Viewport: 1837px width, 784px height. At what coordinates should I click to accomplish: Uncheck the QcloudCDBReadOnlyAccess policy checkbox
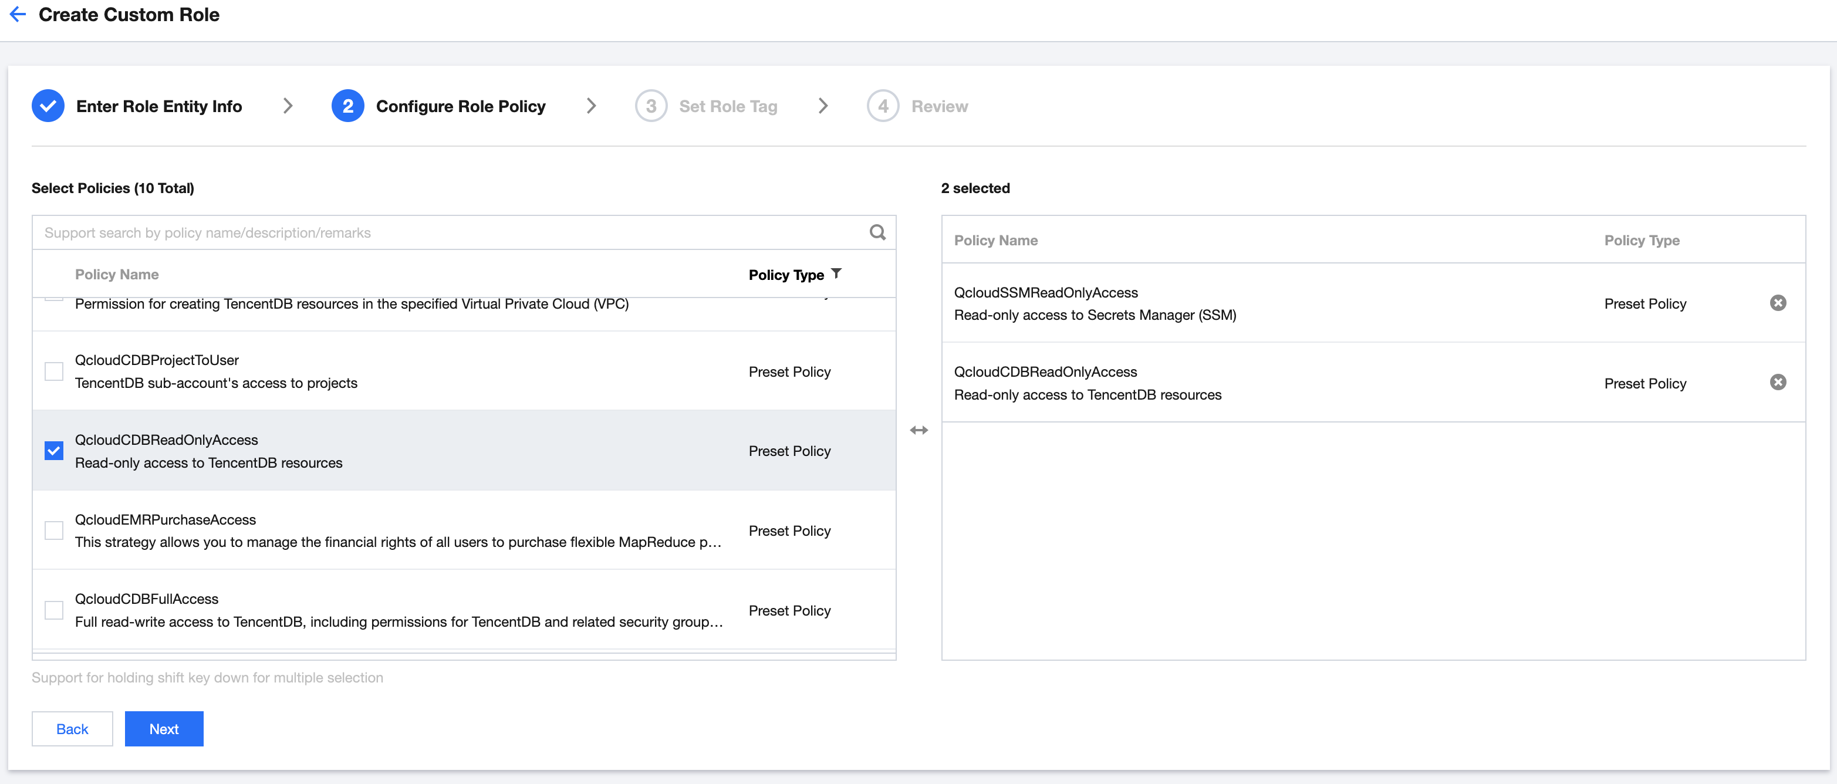pyautogui.click(x=54, y=451)
